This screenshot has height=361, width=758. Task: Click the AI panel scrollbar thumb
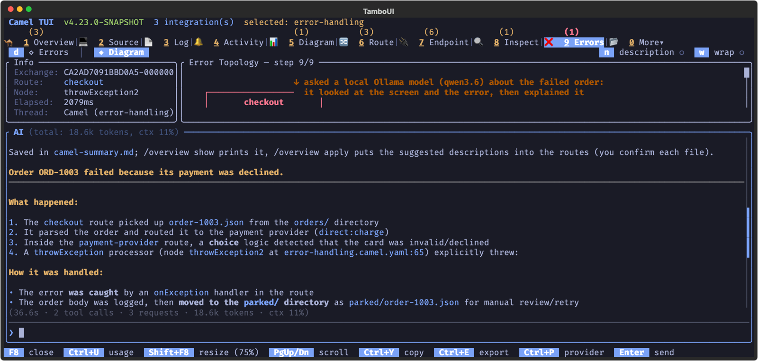click(748, 232)
